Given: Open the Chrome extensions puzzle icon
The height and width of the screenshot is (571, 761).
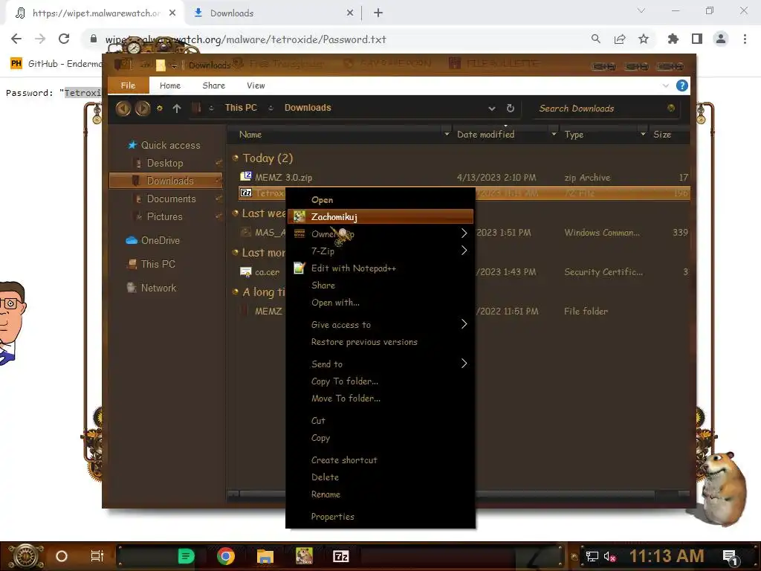Looking at the screenshot, I should [x=673, y=39].
